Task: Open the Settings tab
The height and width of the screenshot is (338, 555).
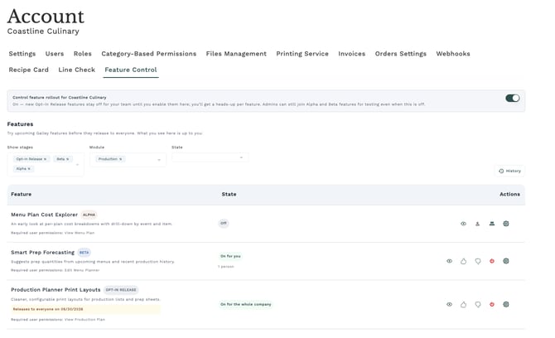Action: (22, 54)
